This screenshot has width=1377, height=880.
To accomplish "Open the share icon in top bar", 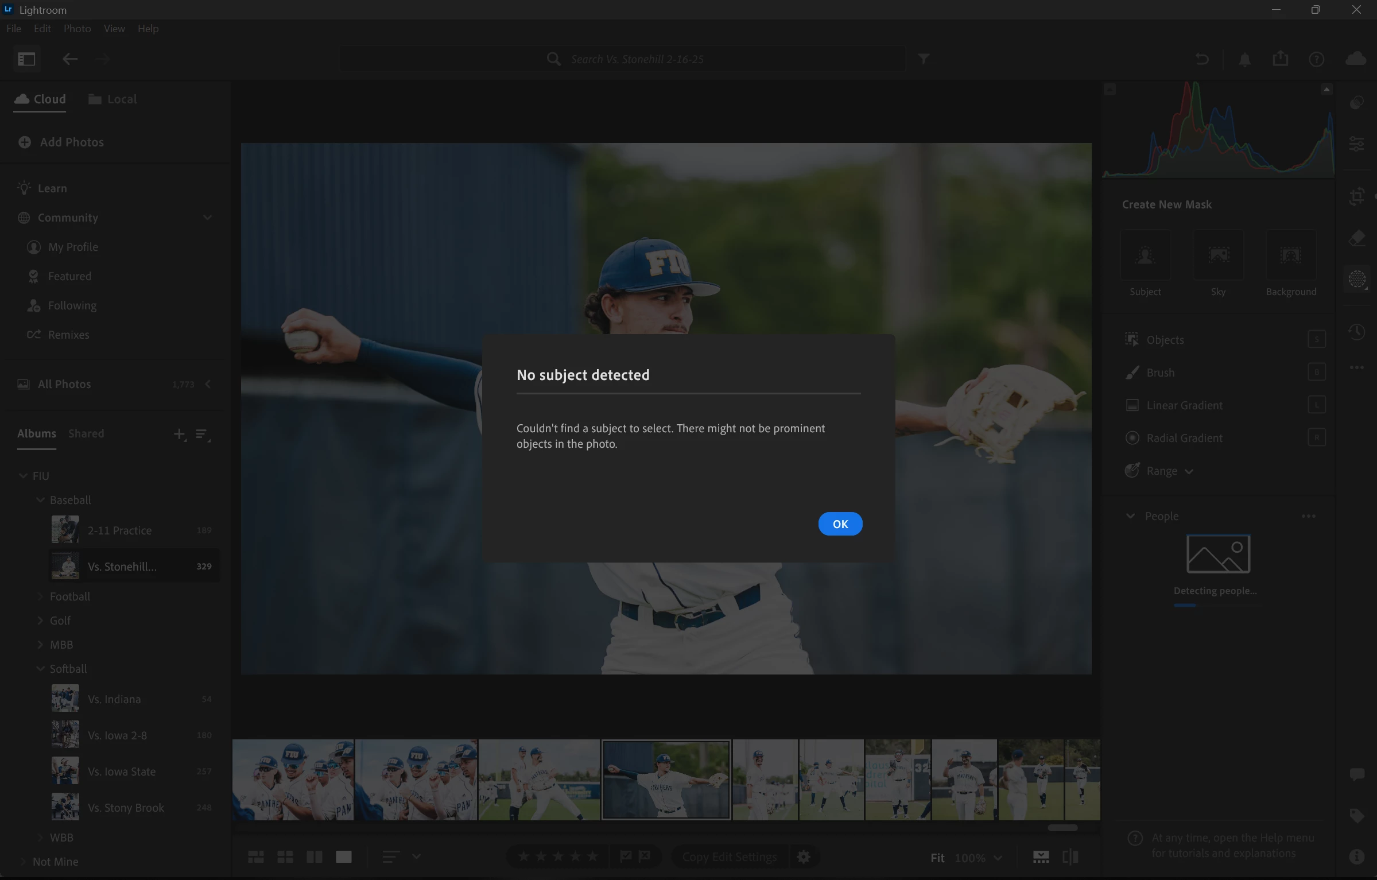I will tap(1280, 59).
